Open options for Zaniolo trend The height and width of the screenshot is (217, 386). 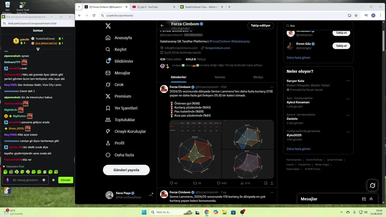click(x=348, y=115)
